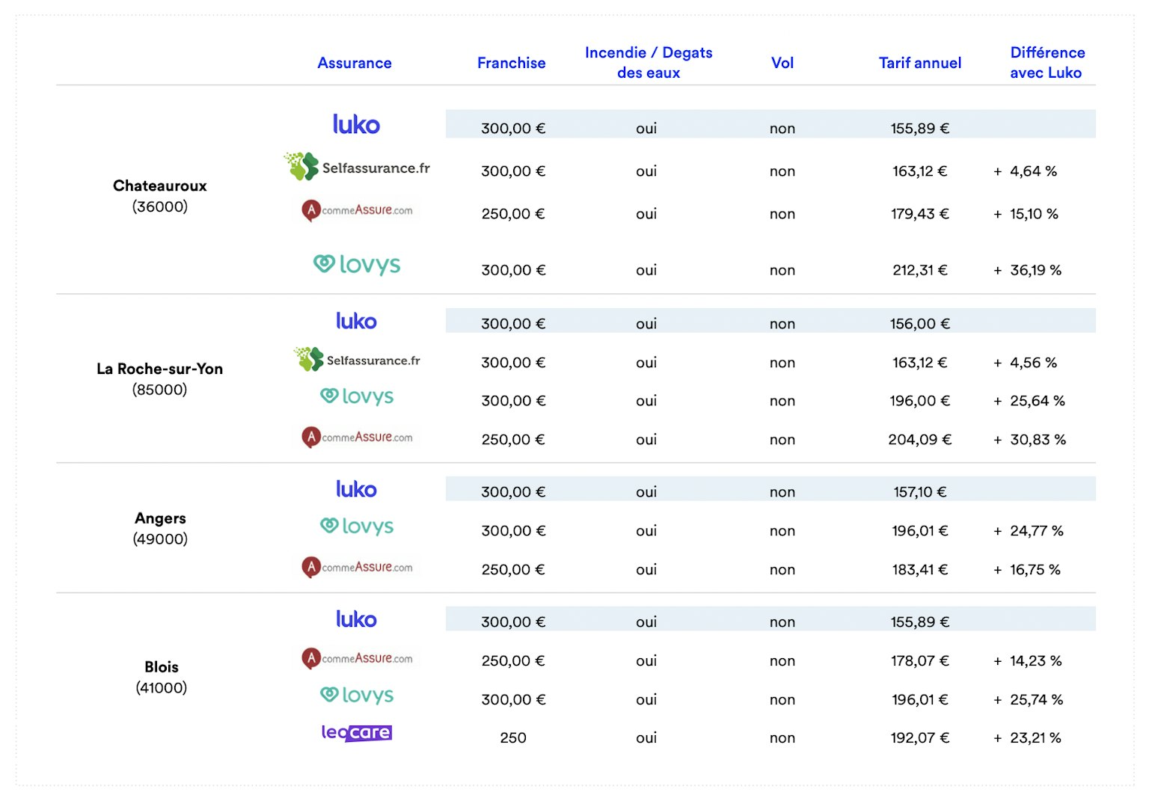Select the + 16,75 % difference value

pyautogui.click(x=1027, y=570)
